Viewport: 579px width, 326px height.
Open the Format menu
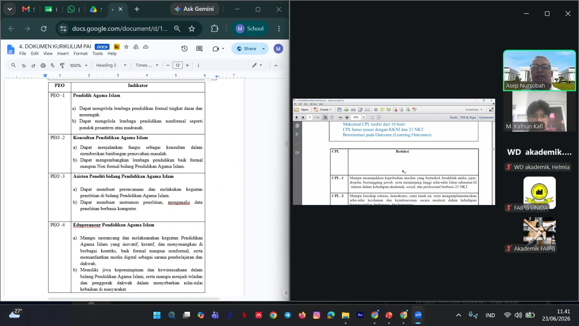(80, 54)
